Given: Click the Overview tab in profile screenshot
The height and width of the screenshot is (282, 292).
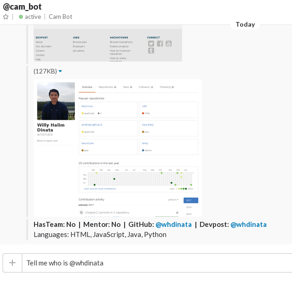Looking at the screenshot, I should tap(87, 87).
